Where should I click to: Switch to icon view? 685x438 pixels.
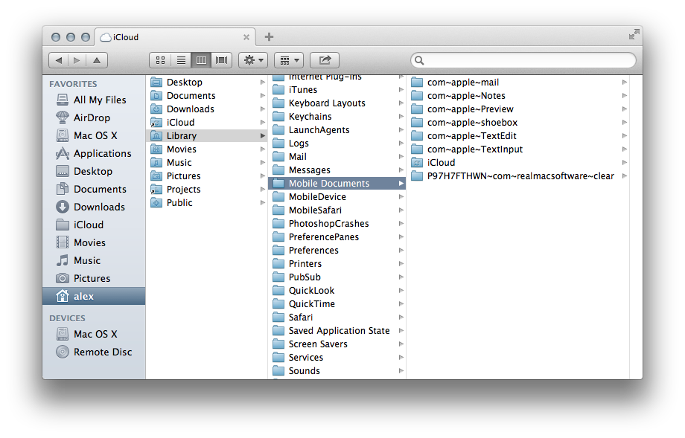click(160, 60)
